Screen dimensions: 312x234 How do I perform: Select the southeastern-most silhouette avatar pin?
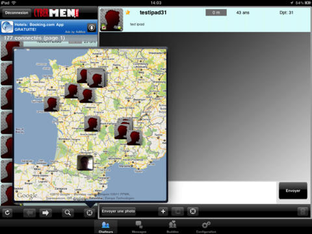tap(135, 138)
